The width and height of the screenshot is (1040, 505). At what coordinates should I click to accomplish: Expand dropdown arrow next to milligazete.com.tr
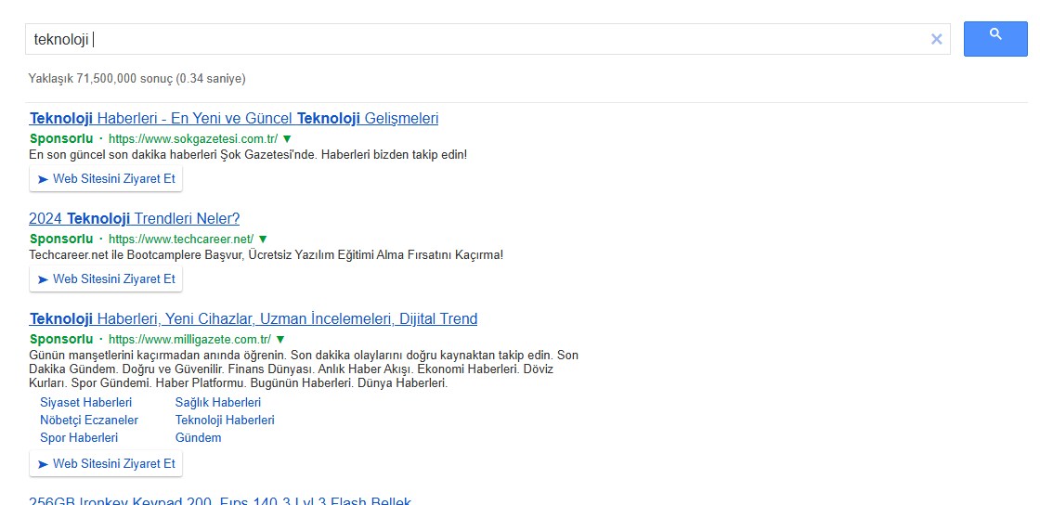(280, 340)
